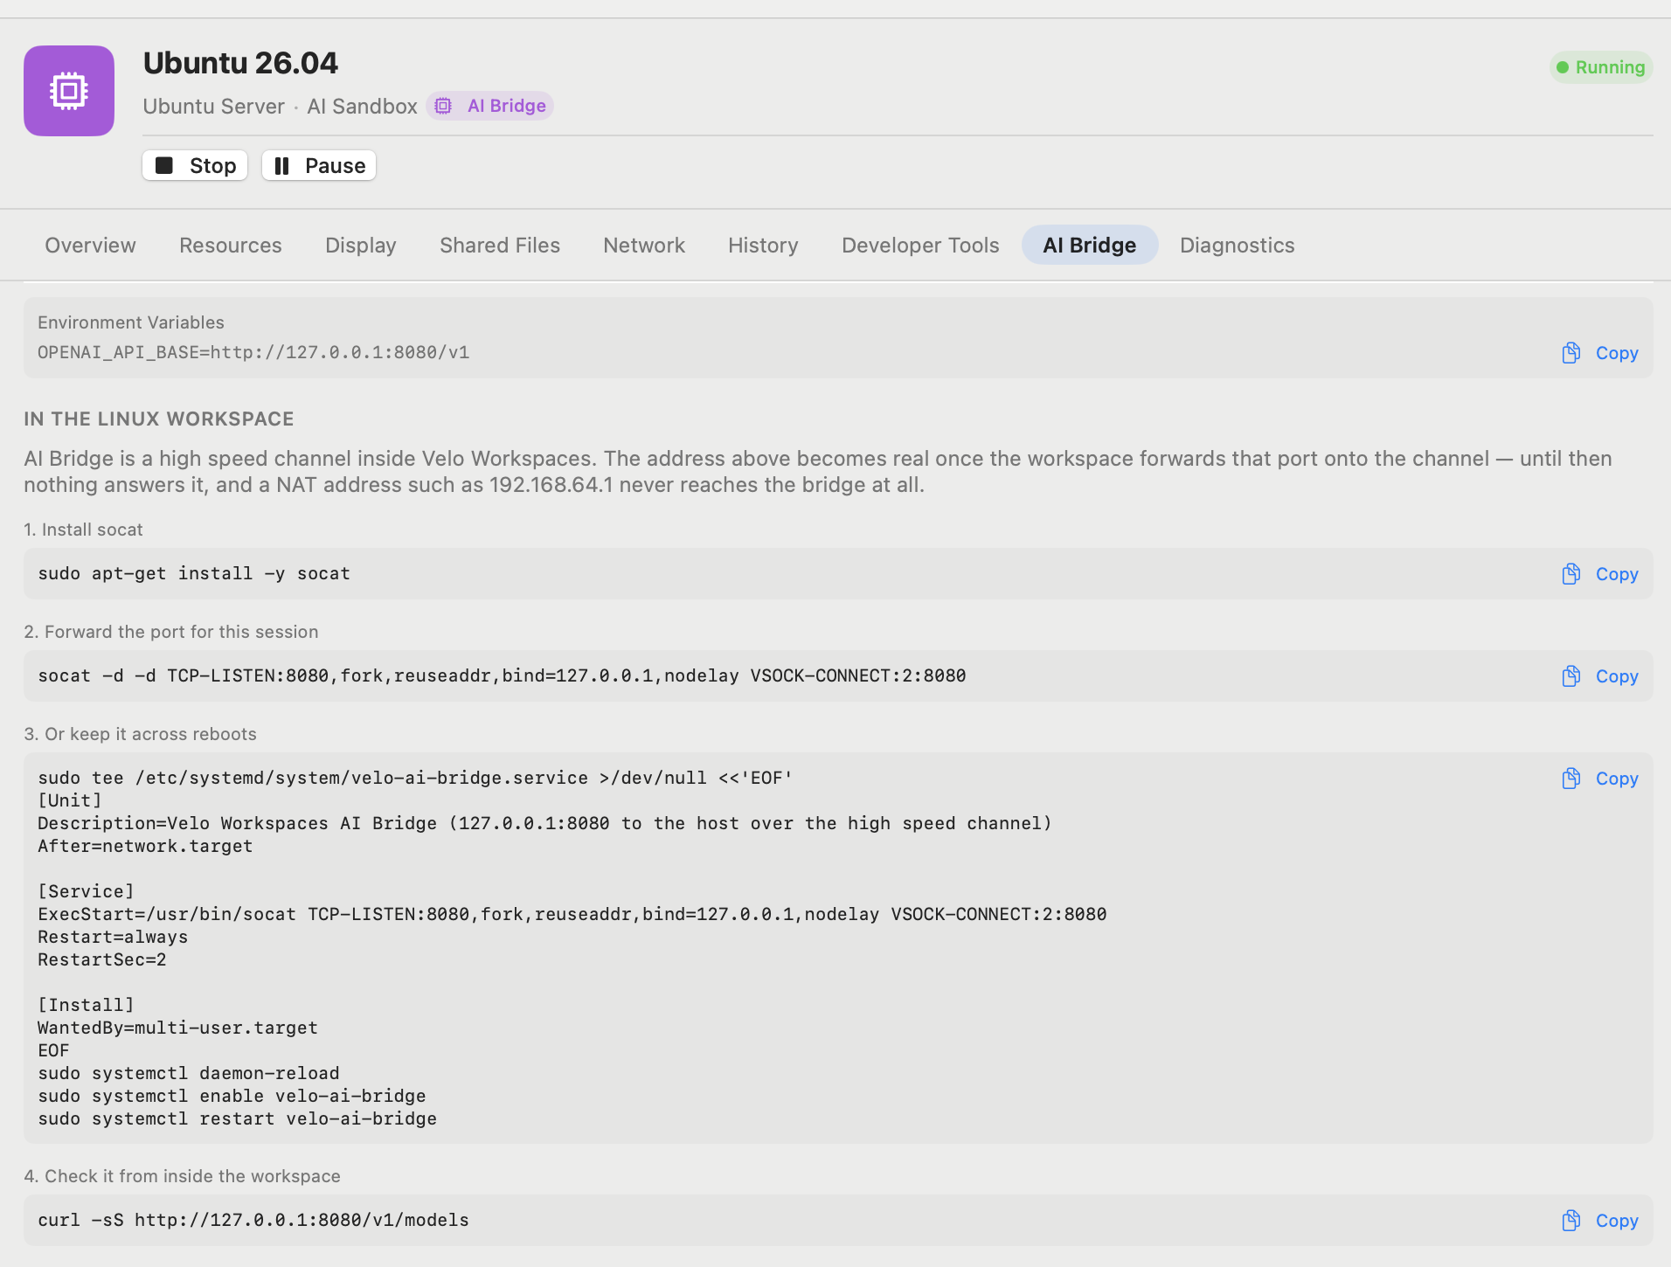Select the Network tab
This screenshot has width=1671, height=1267.
click(x=644, y=246)
